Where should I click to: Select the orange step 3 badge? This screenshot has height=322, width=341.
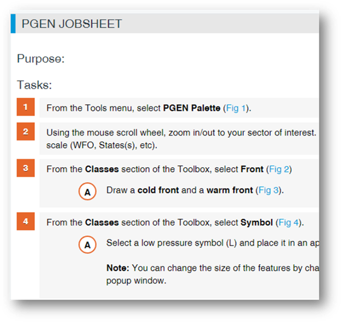pos(26,168)
